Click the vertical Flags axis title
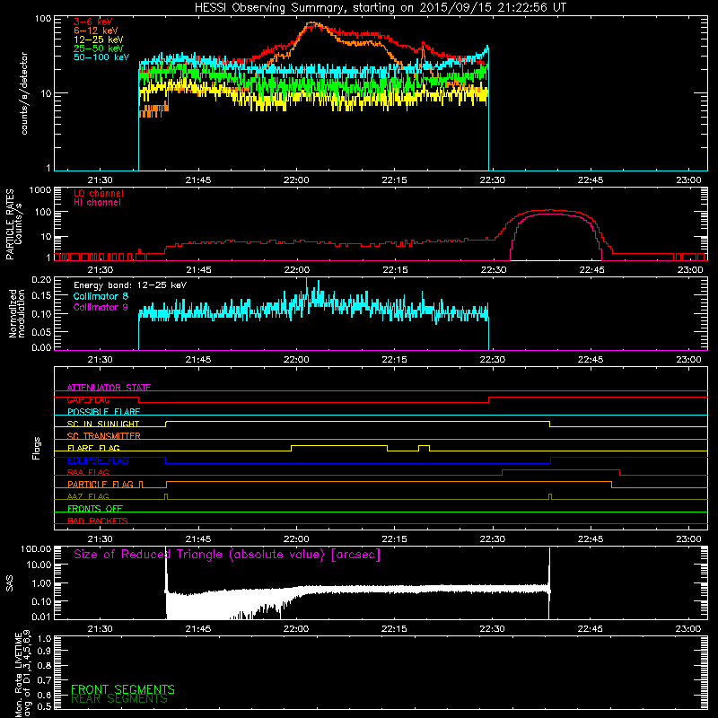Screen dimensions: 718x718 click(37, 448)
